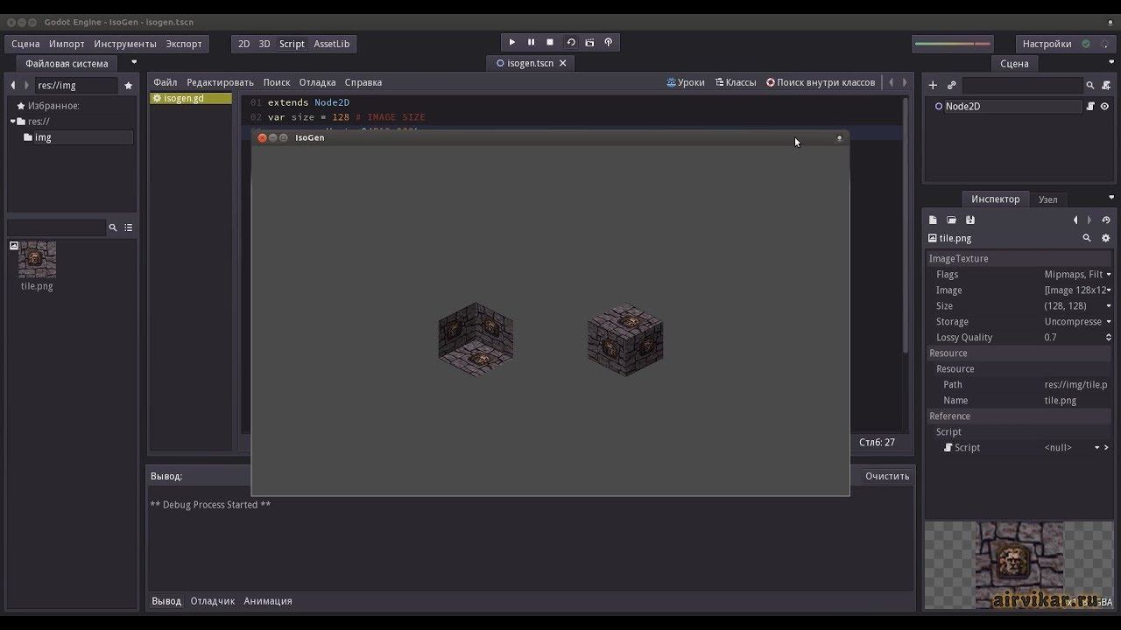Viewport: 1121px width, 630px height.
Task: Open Настройки editor settings
Action: click(x=1047, y=44)
